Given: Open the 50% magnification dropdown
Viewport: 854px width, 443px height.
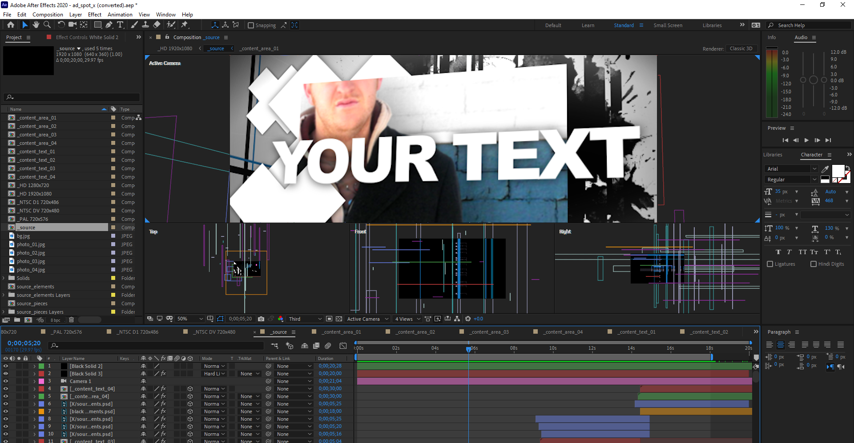Looking at the screenshot, I should (x=190, y=319).
